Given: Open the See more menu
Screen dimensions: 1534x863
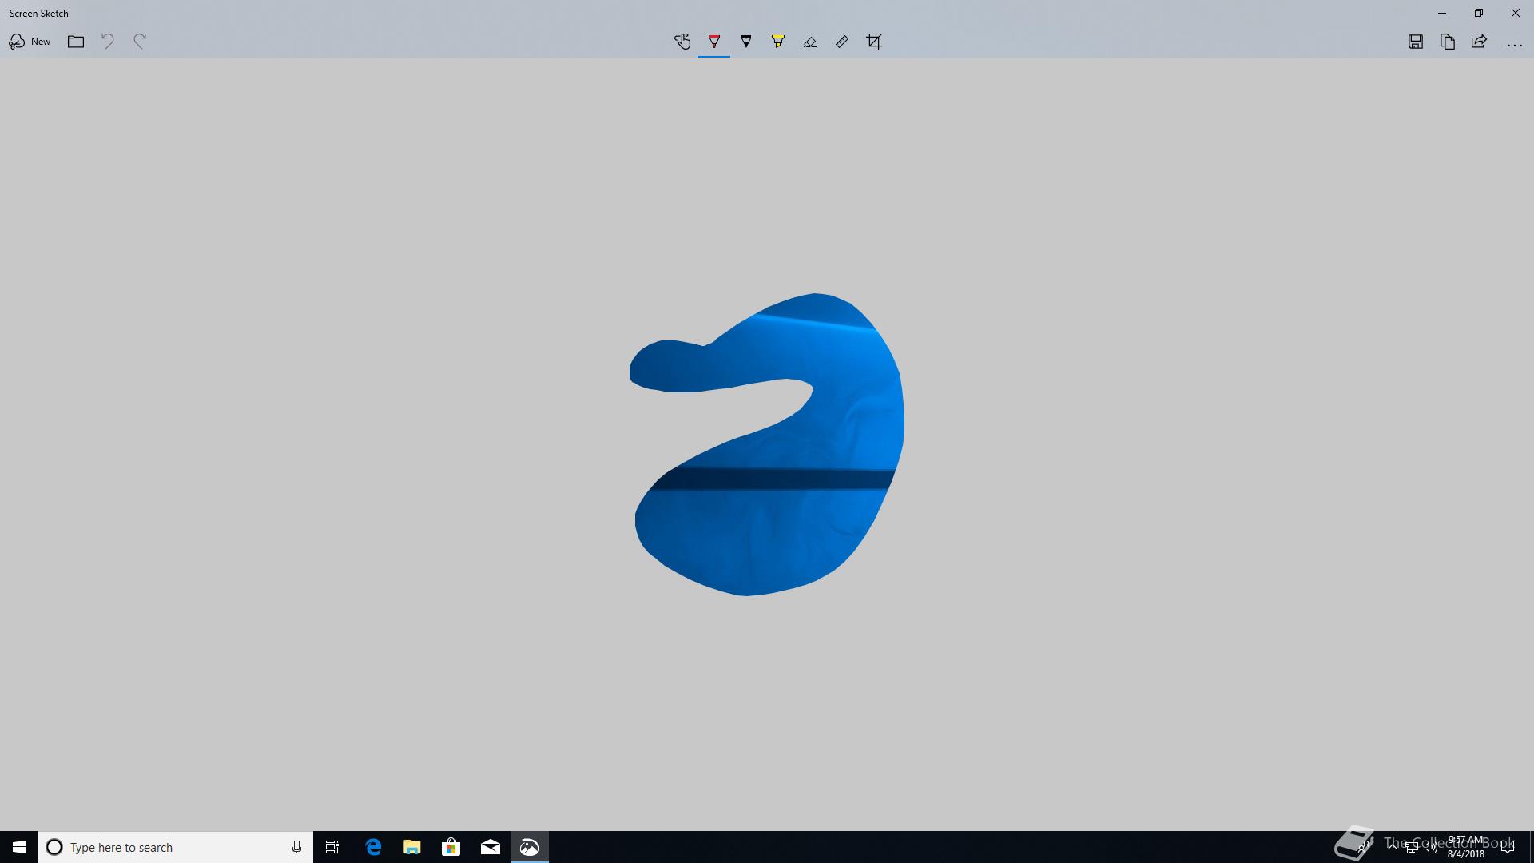Looking at the screenshot, I should pyautogui.click(x=1515, y=44).
